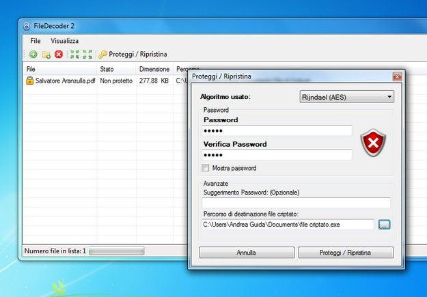Click the Suggerimento Password optional field
The image size is (427, 297).
297,203
